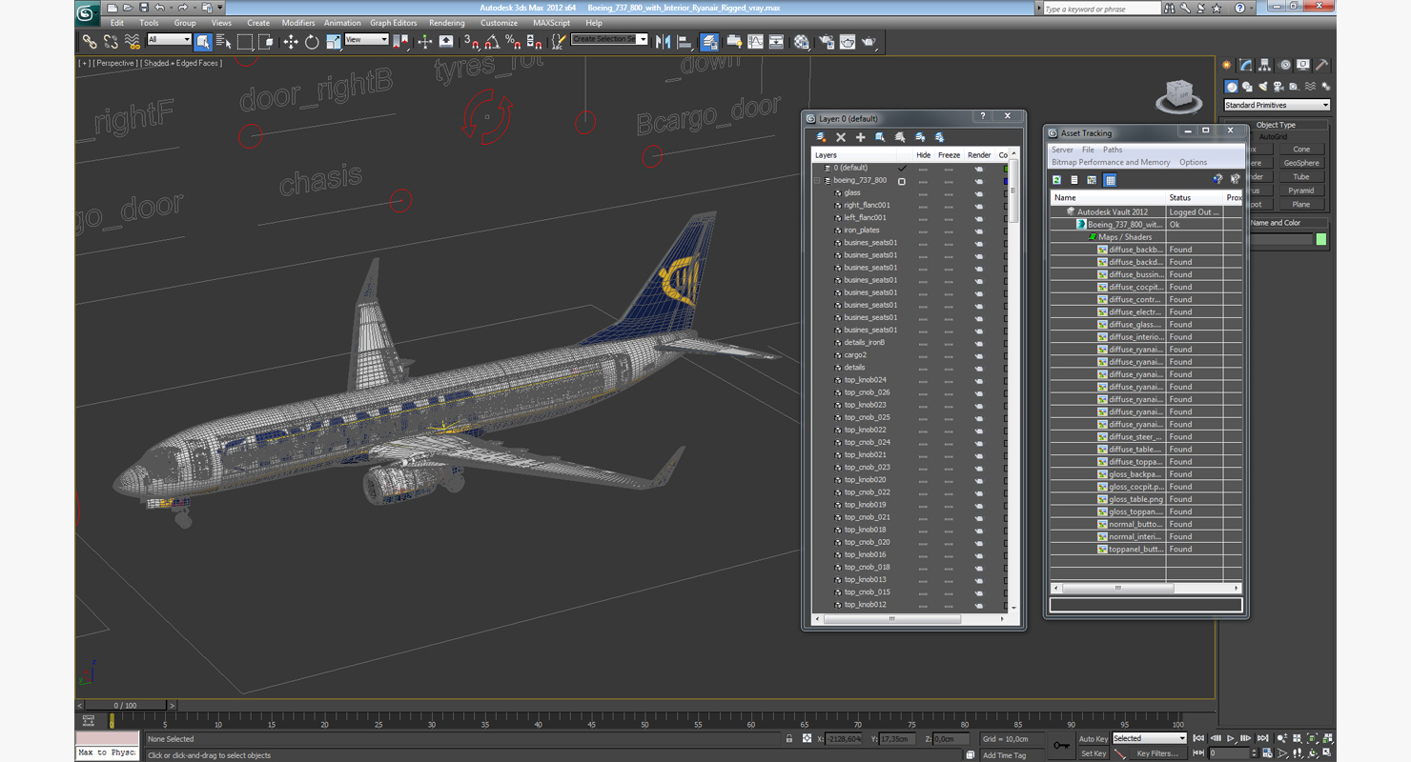The width and height of the screenshot is (1411, 762).
Task: Click the Cone primitive button
Action: [x=1301, y=150]
